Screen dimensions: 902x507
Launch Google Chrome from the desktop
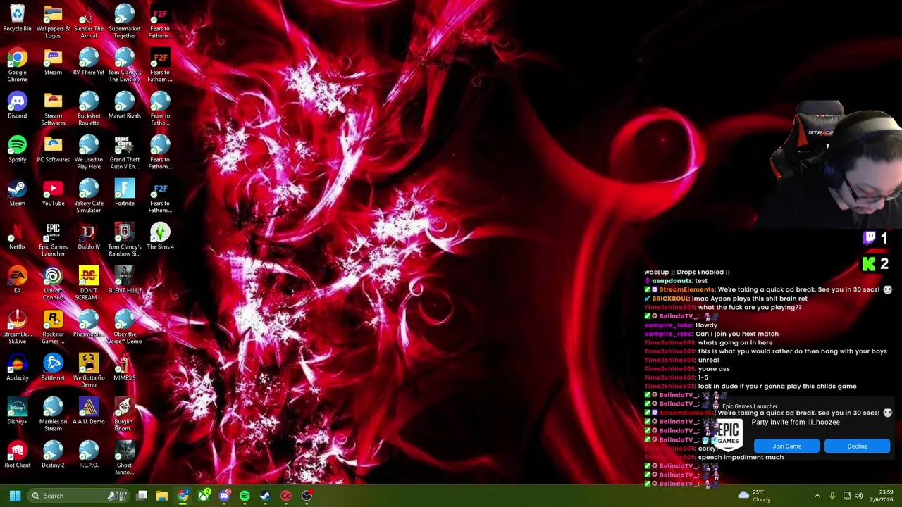pyautogui.click(x=17, y=65)
